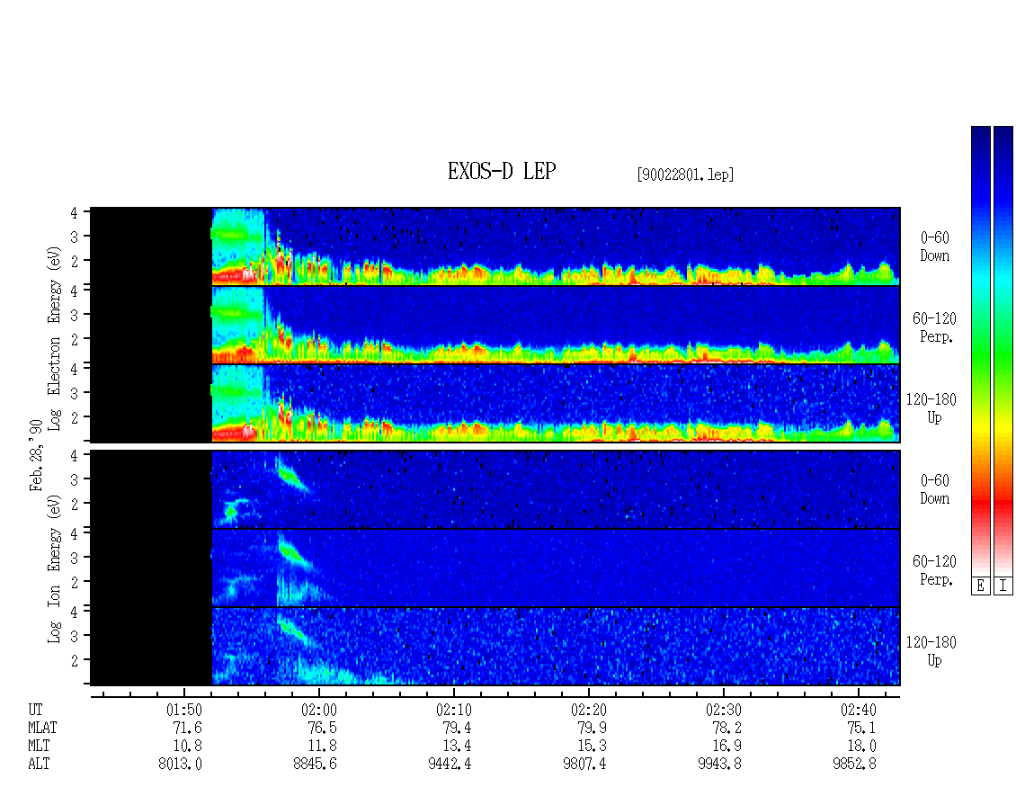
Task: Click the electron 60-120 Perp. spectrogram panel
Action: click(495, 325)
